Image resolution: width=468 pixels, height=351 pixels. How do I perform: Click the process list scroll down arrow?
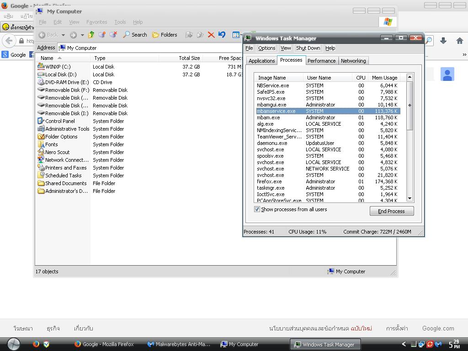410,198
